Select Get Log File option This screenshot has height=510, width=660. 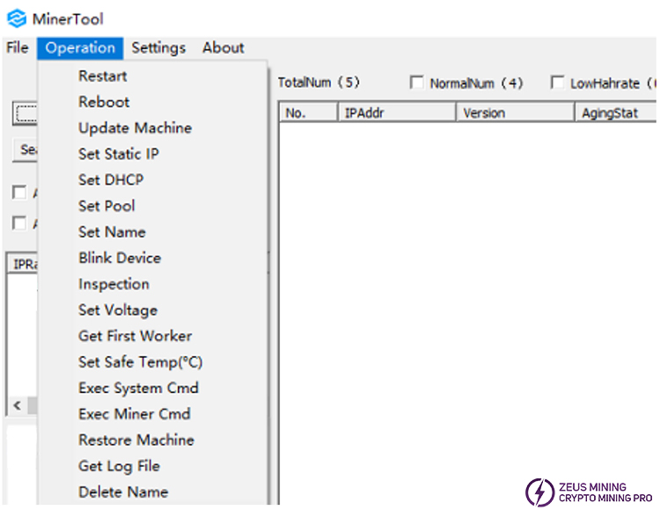point(119,466)
